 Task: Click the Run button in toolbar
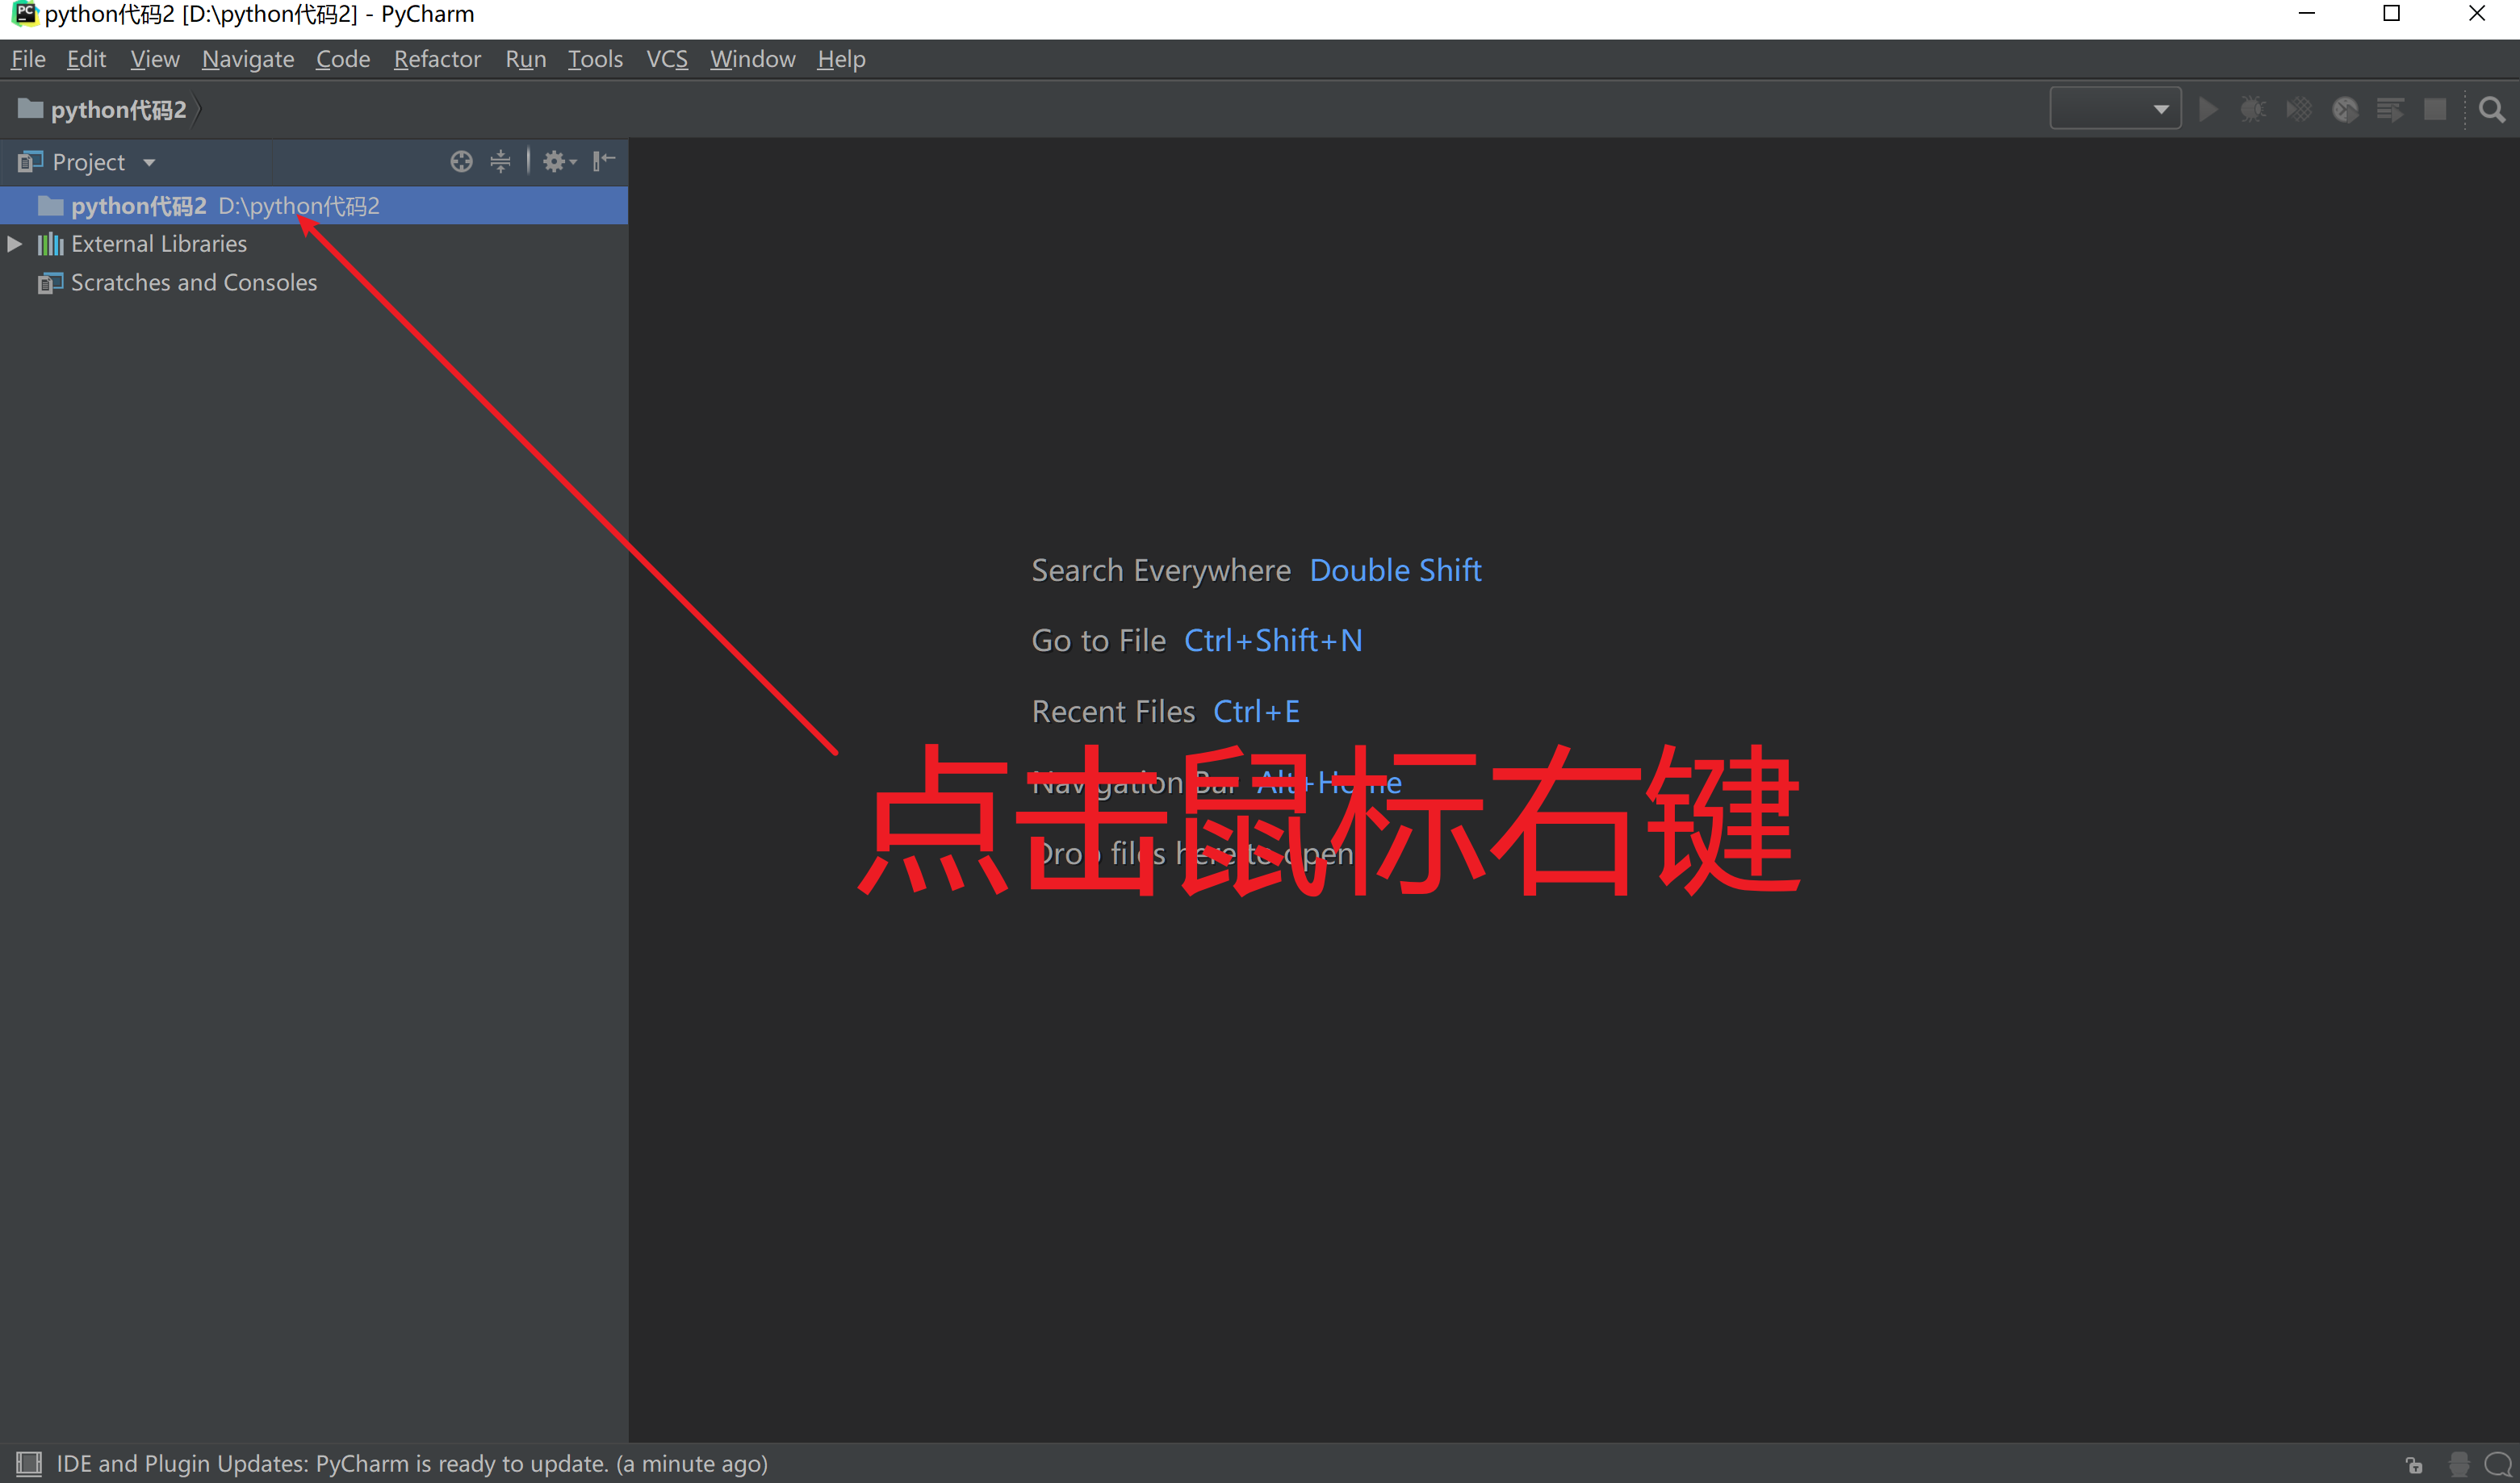point(2208,109)
